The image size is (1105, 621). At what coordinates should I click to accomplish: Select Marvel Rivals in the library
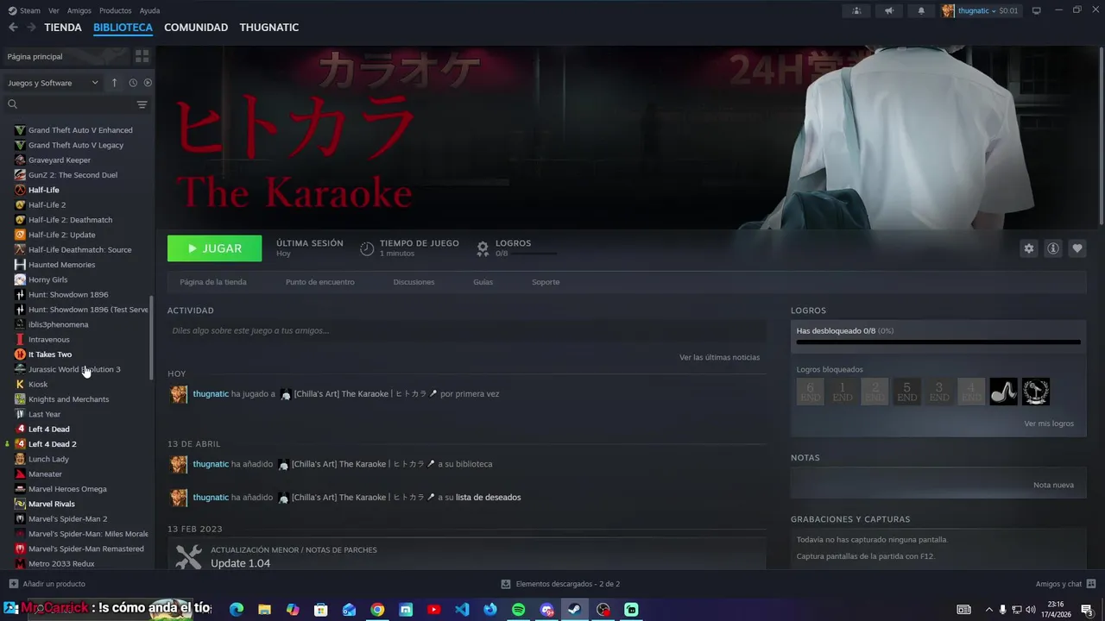click(52, 504)
